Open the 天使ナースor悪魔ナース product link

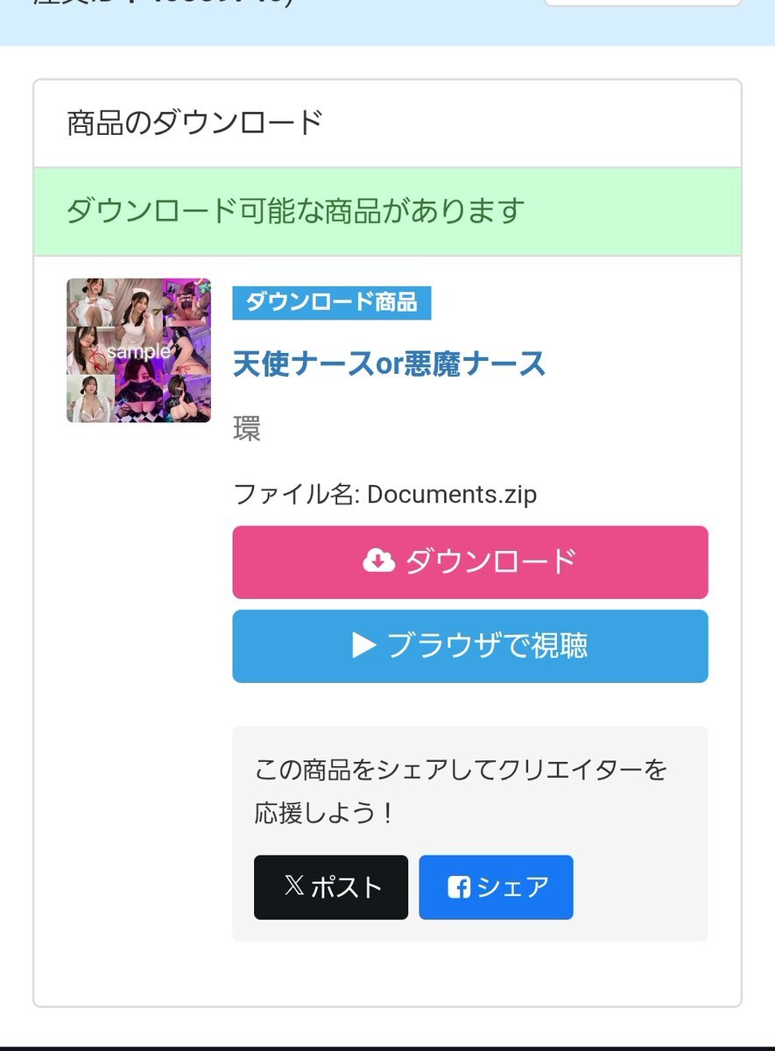click(x=389, y=363)
